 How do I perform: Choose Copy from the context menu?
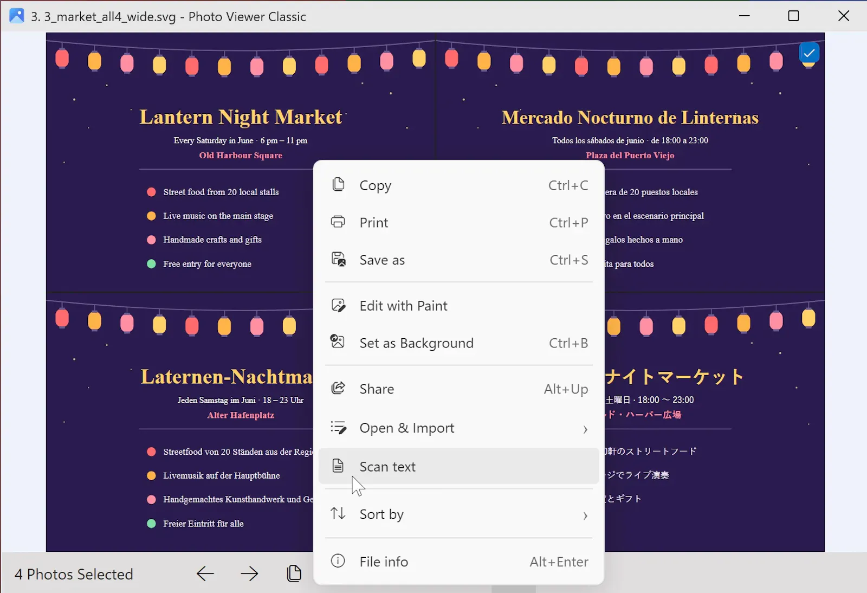[459, 185]
